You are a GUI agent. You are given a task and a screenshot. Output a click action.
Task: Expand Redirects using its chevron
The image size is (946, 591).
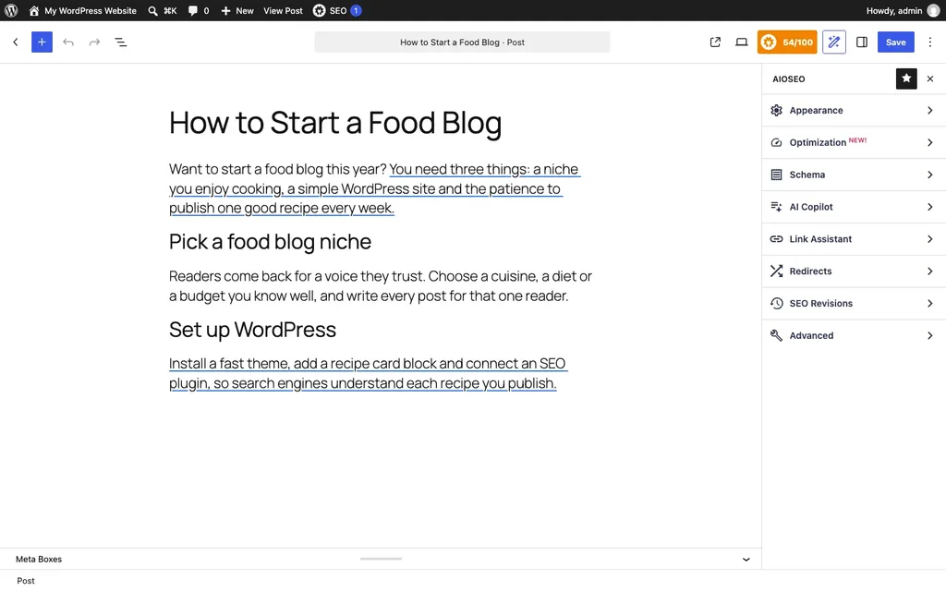click(929, 271)
